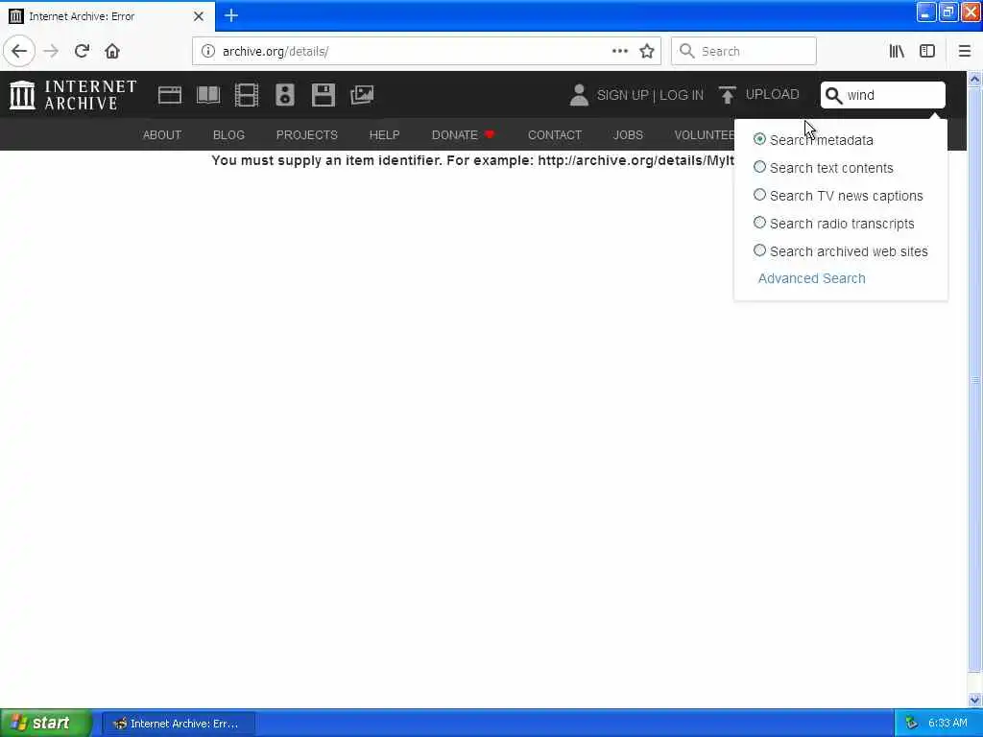
Task: Click the system tray icon
Action: pyautogui.click(x=912, y=724)
